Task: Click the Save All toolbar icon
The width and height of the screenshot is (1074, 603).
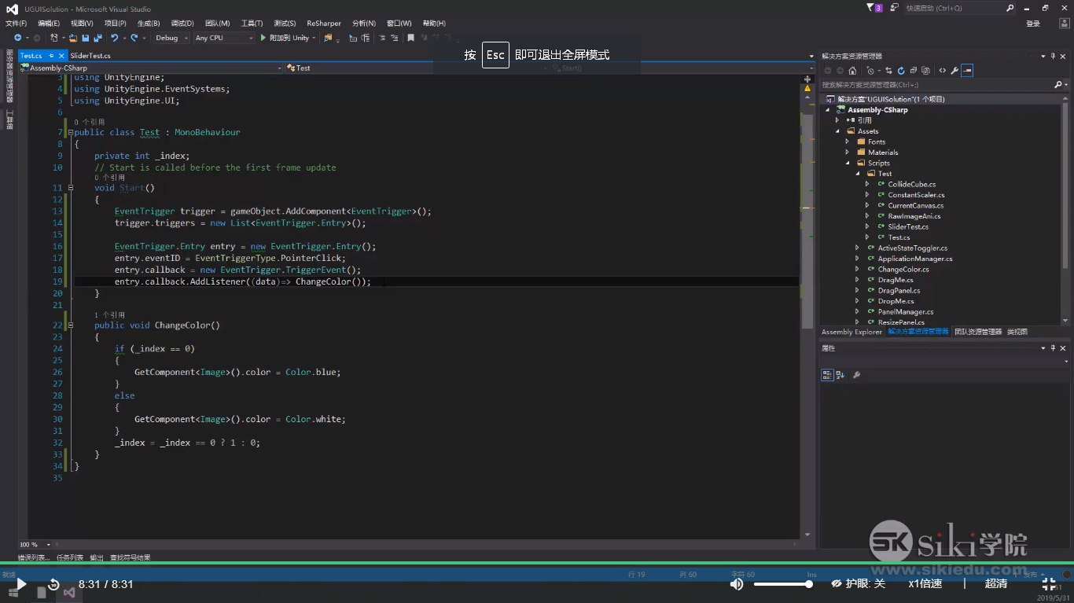Action: (x=97, y=38)
